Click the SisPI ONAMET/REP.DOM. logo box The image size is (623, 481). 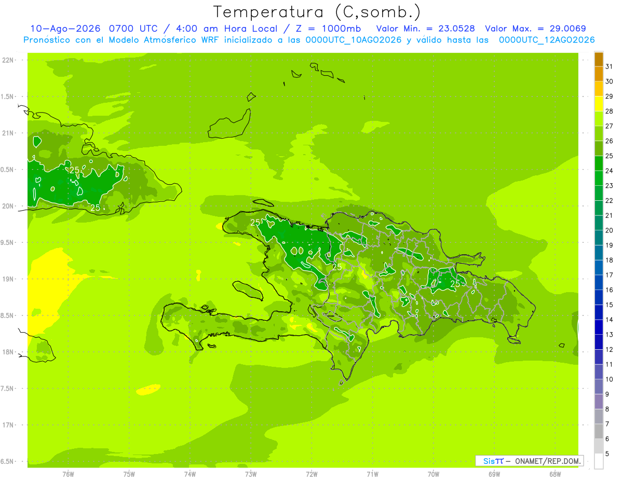coord(529,460)
